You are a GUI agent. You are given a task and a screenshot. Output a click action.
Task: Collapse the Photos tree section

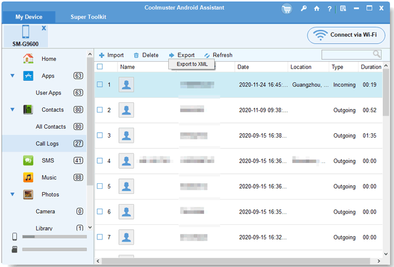pos(12,194)
